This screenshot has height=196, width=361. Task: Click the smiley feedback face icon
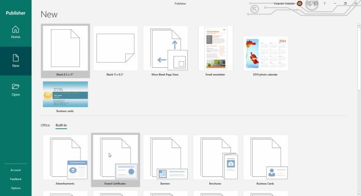click(x=308, y=4)
